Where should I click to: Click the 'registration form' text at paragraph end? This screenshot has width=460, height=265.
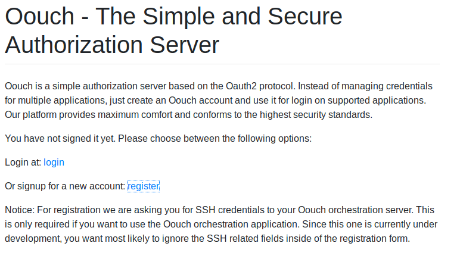(x=375, y=239)
